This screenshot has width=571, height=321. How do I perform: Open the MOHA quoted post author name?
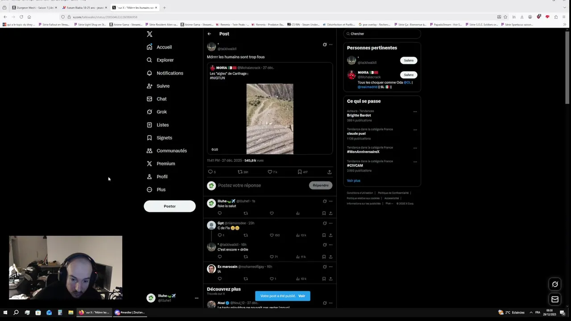(222, 68)
